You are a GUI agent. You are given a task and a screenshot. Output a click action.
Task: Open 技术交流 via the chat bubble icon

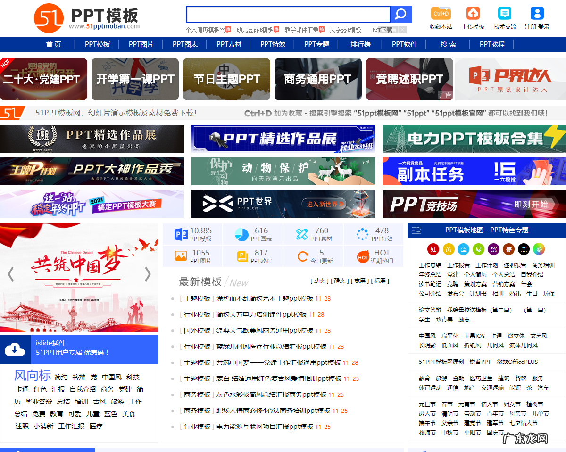pos(505,13)
